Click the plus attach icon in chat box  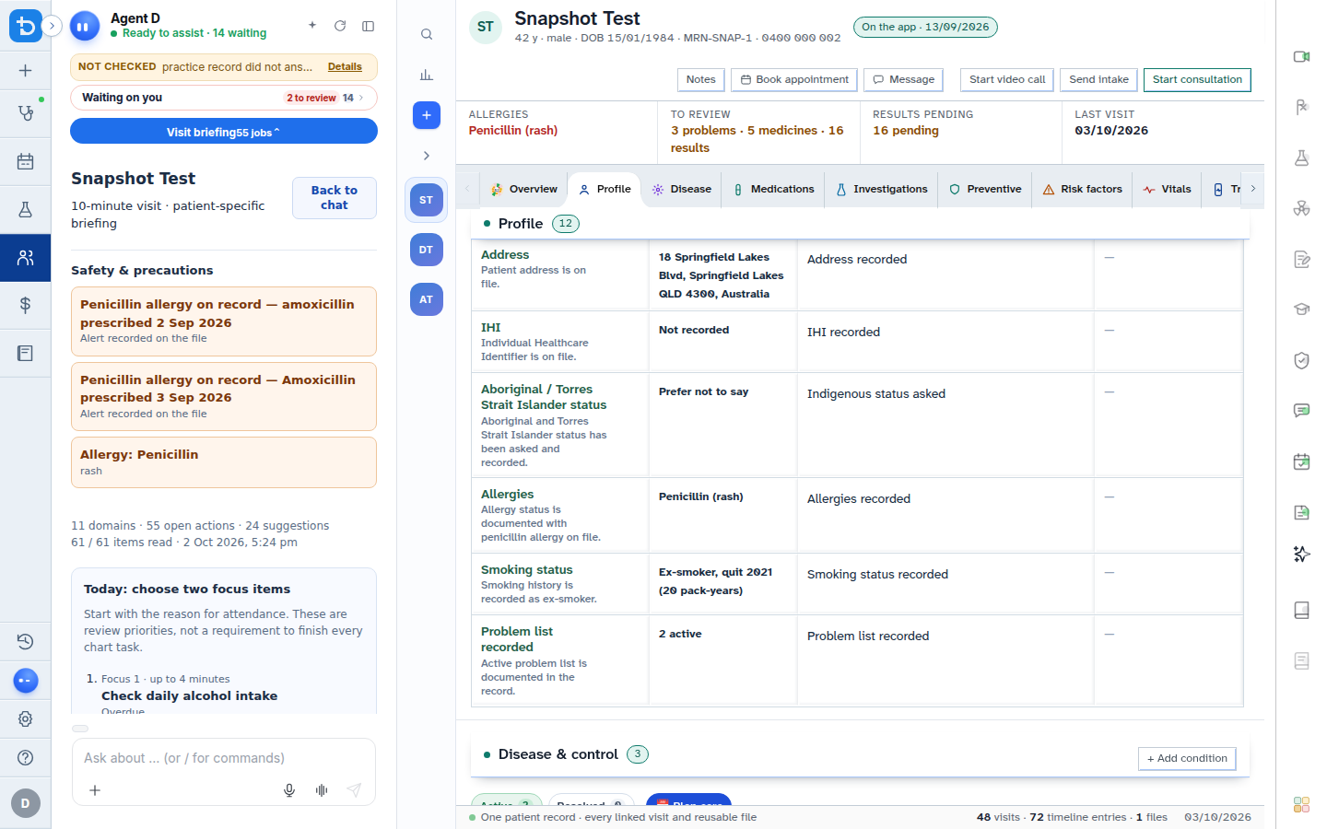[x=95, y=790]
